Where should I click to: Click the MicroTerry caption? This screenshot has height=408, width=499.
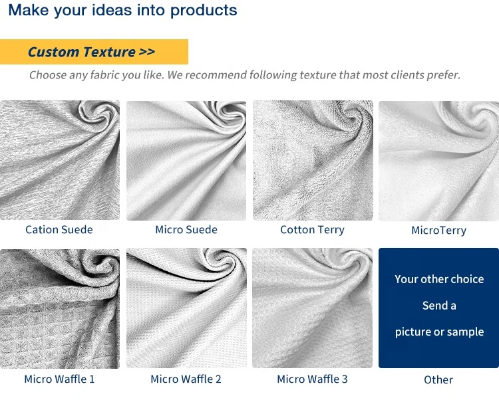pos(438,231)
